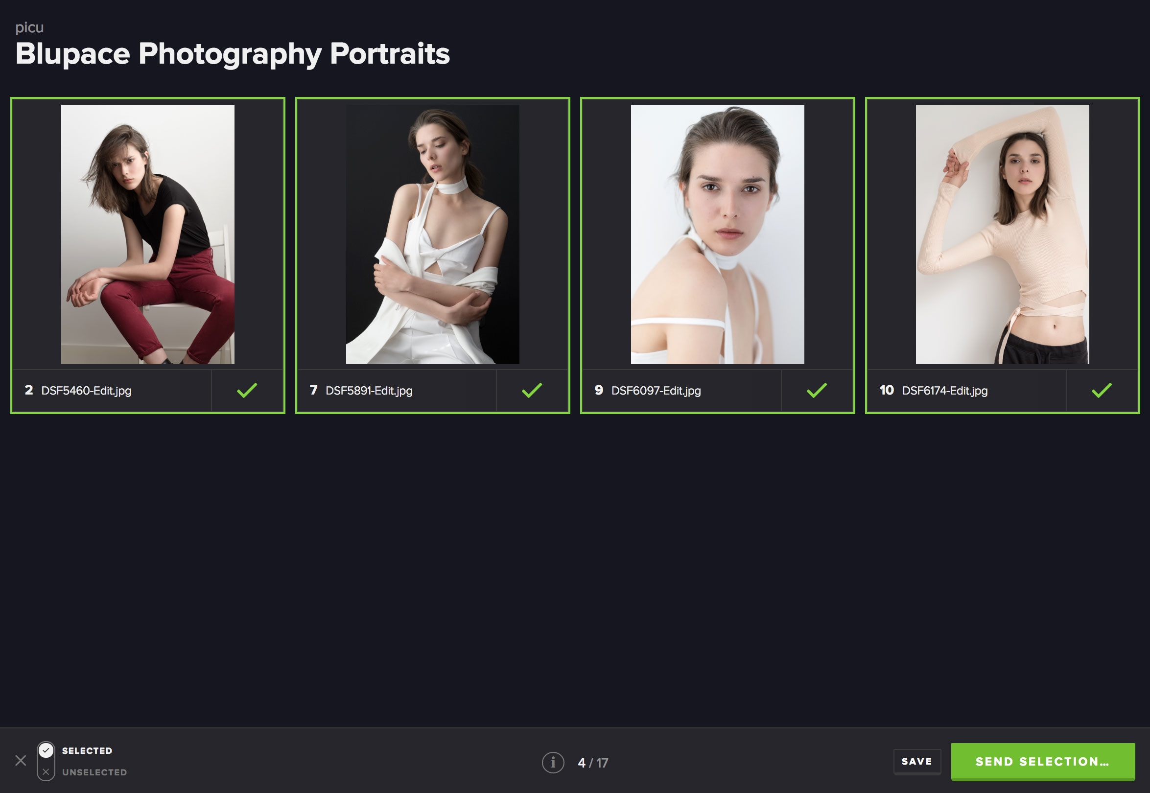Toggle the green check on DSF6174-Edit.jpg

pyautogui.click(x=1102, y=391)
